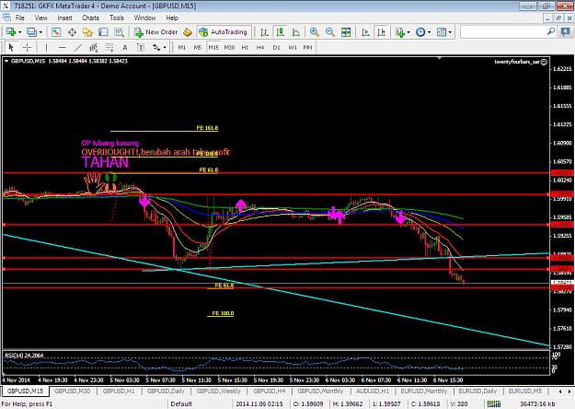
Task: Expand the New Chart dropdown arrow
Action: coord(20,32)
